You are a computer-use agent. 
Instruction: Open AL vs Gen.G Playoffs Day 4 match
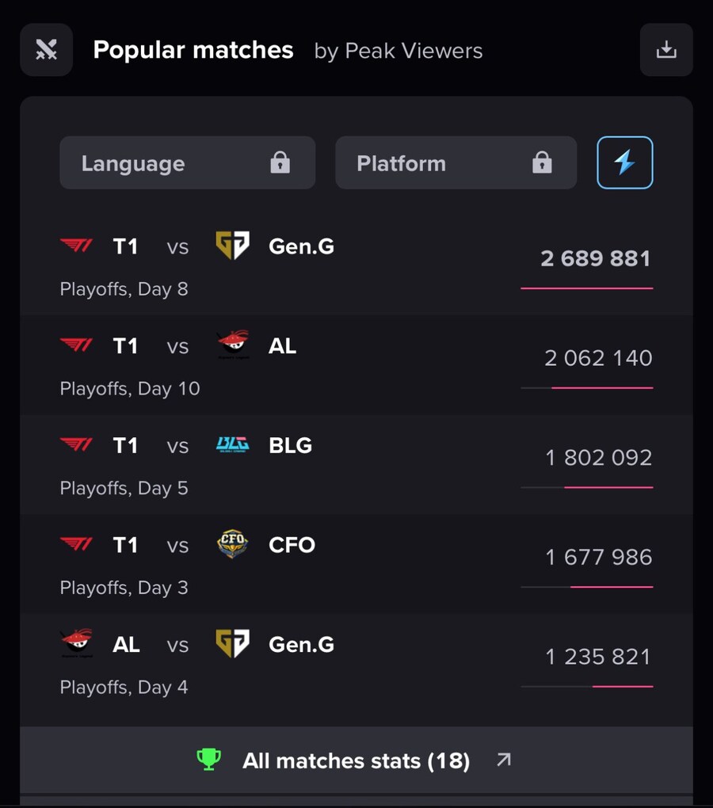(x=356, y=664)
